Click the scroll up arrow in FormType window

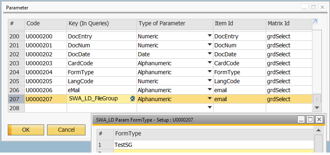tap(319, 131)
